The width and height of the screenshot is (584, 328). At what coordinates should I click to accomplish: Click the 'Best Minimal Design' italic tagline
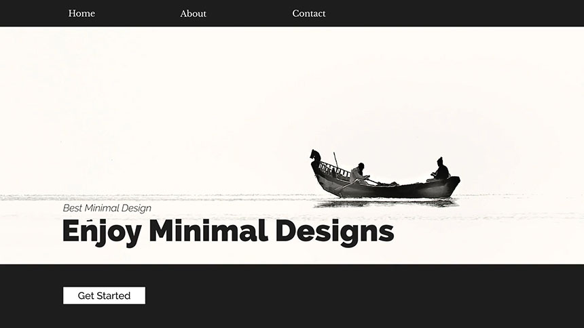click(107, 208)
